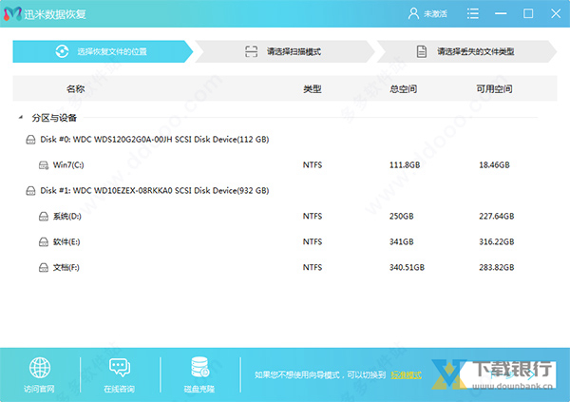Click the 227.64GB free space value
The image size is (570, 402).
[x=497, y=216]
